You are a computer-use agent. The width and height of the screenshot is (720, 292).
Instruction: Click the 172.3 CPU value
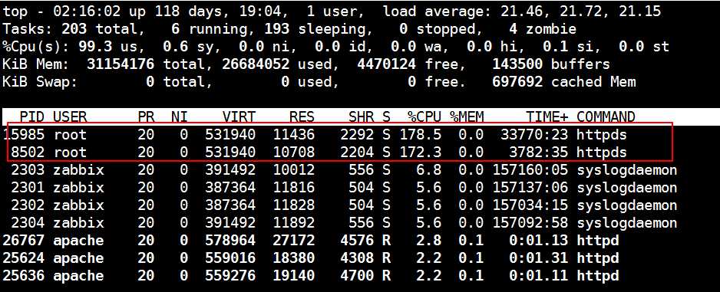(420, 153)
